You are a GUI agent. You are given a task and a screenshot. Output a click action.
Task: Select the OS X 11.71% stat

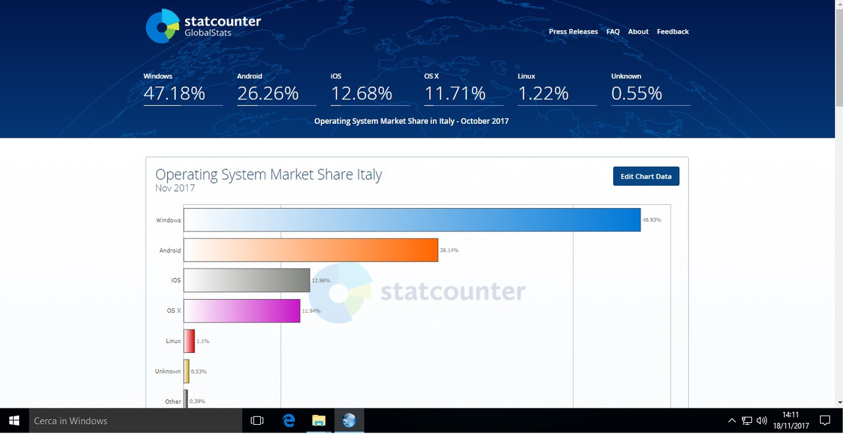463,88
